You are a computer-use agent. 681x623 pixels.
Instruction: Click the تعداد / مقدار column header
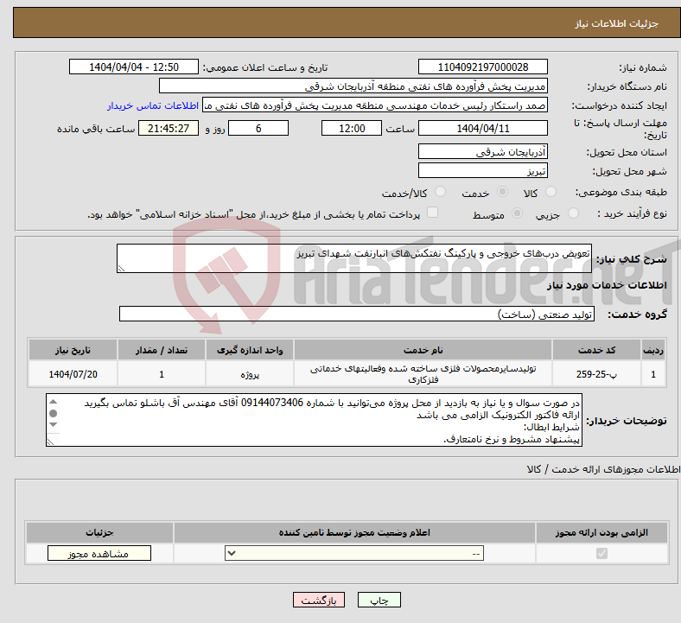pyautogui.click(x=162, y=350)
